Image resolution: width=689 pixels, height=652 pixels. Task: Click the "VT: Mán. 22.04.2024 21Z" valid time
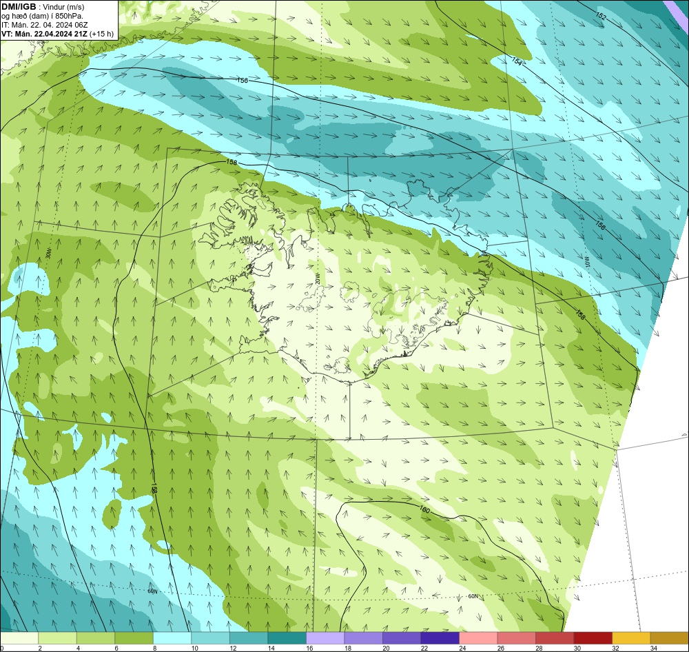(44, 34)
